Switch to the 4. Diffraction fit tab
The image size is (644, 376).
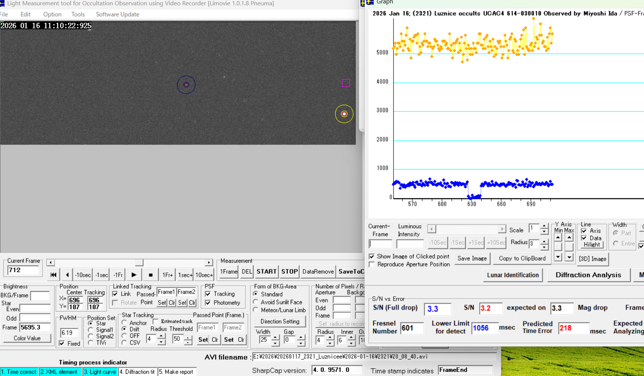coord(137,372)
